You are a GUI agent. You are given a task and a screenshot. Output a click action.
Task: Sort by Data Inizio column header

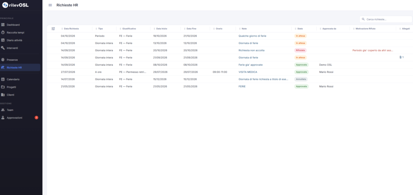click(x=161, y=29)
